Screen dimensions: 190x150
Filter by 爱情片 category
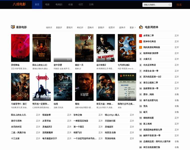[x=69, y=27]
